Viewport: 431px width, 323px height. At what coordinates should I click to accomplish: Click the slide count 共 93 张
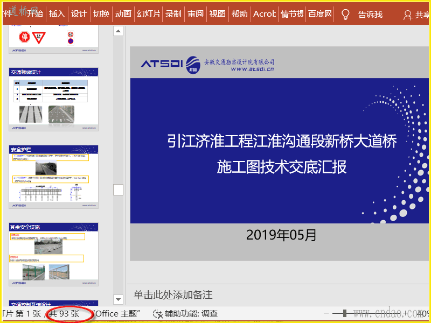click(64, 314)
